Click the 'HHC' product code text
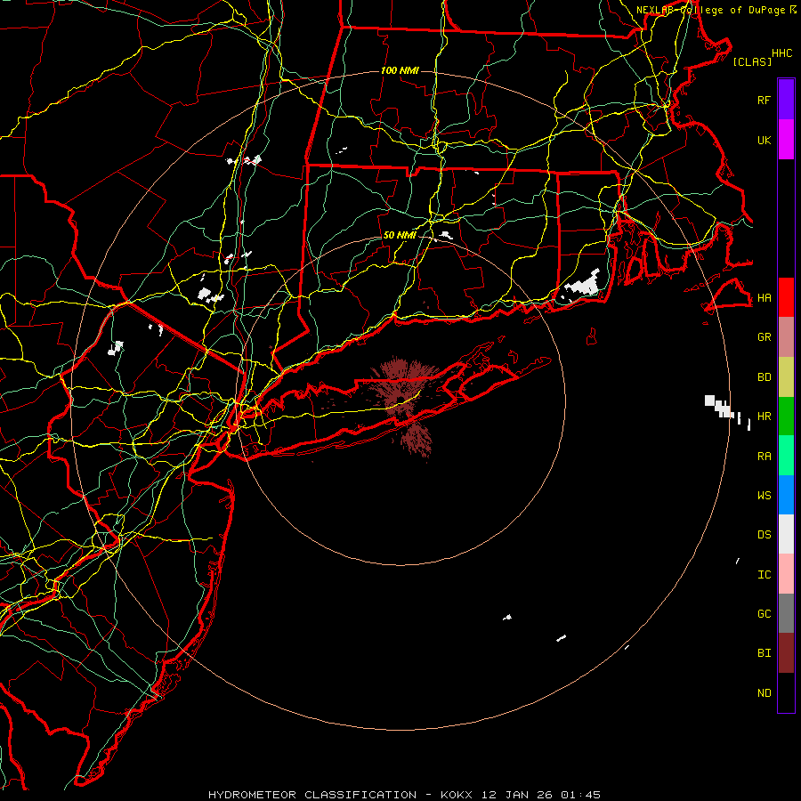 (782, 53)
